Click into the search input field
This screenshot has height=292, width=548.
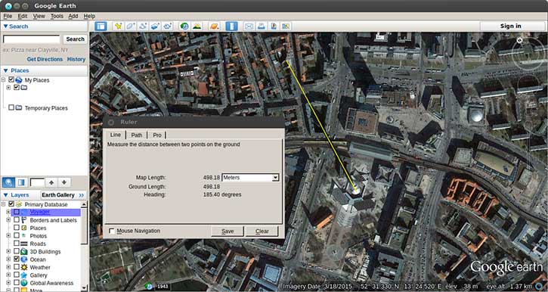tap(32, 39)
